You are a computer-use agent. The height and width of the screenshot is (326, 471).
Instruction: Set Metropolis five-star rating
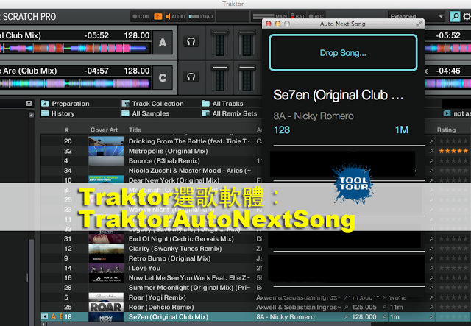[465, 151]
